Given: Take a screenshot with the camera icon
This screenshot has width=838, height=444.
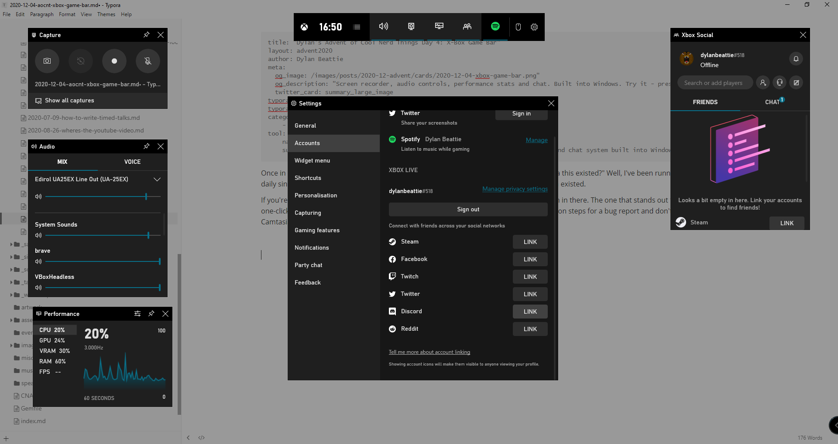Looking at the screenshot, I should pyautogui.click(x=47, y=61).
